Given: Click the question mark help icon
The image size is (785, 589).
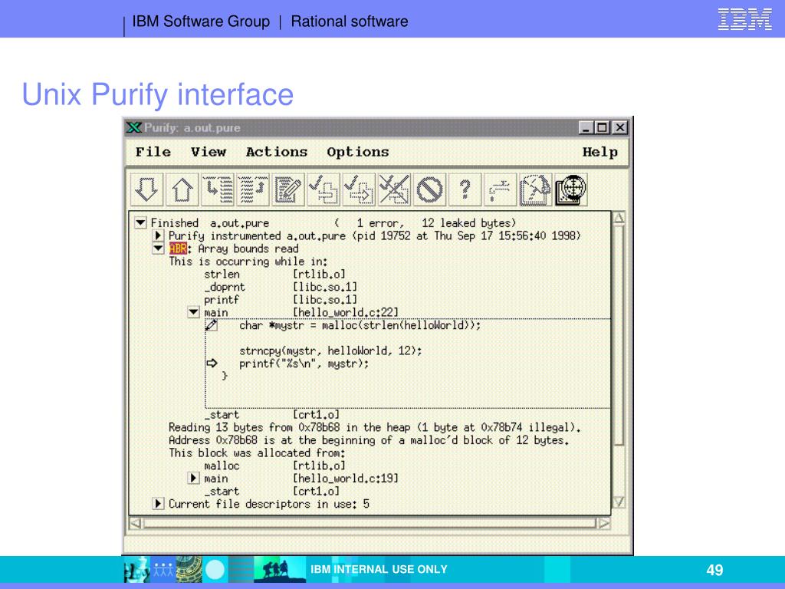Looking at the screenshot, I should [465, 189].
